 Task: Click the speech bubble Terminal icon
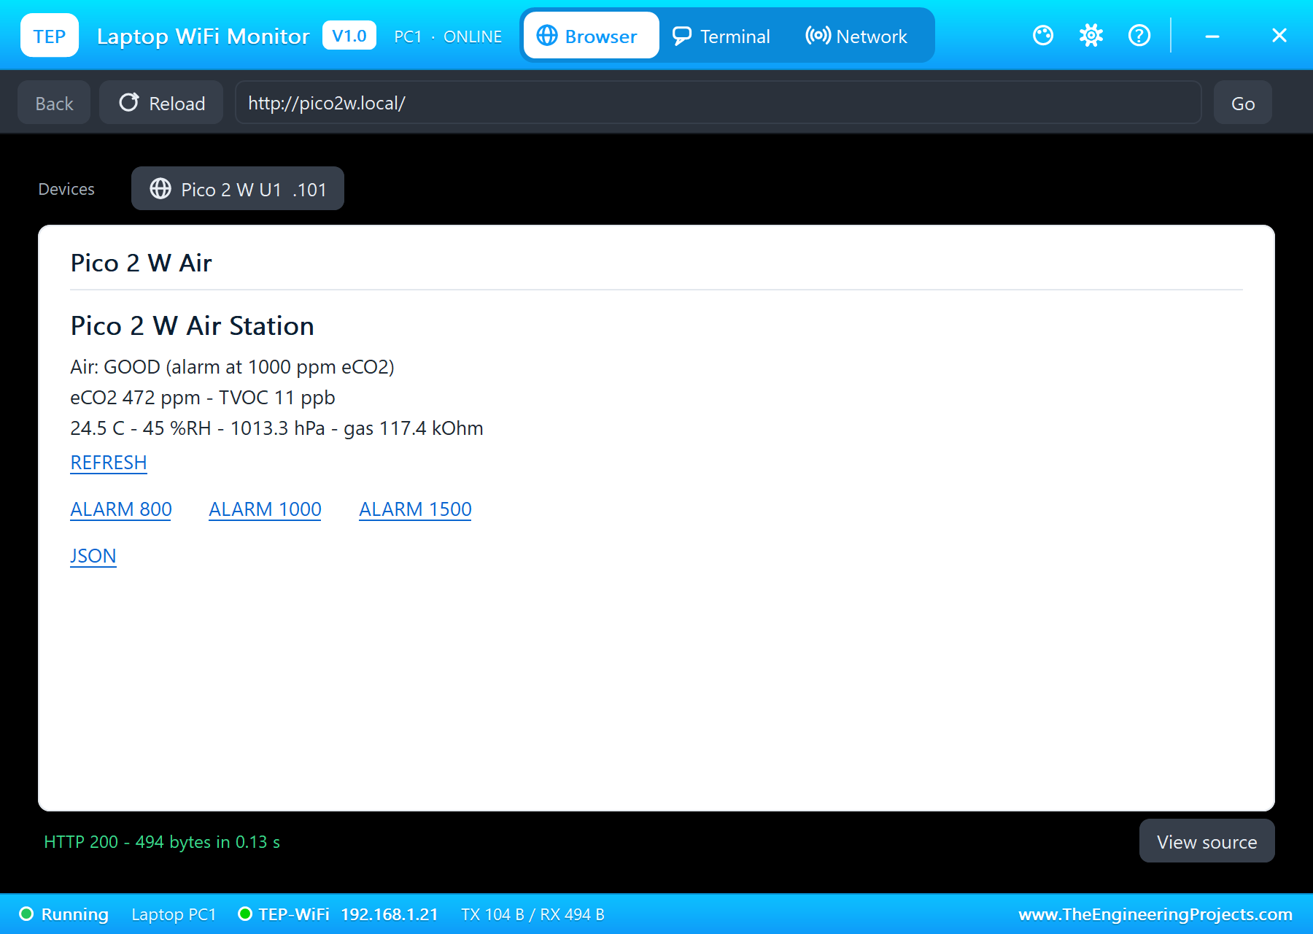point(682,36)
